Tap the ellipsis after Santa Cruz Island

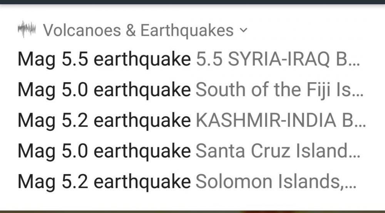356,154
